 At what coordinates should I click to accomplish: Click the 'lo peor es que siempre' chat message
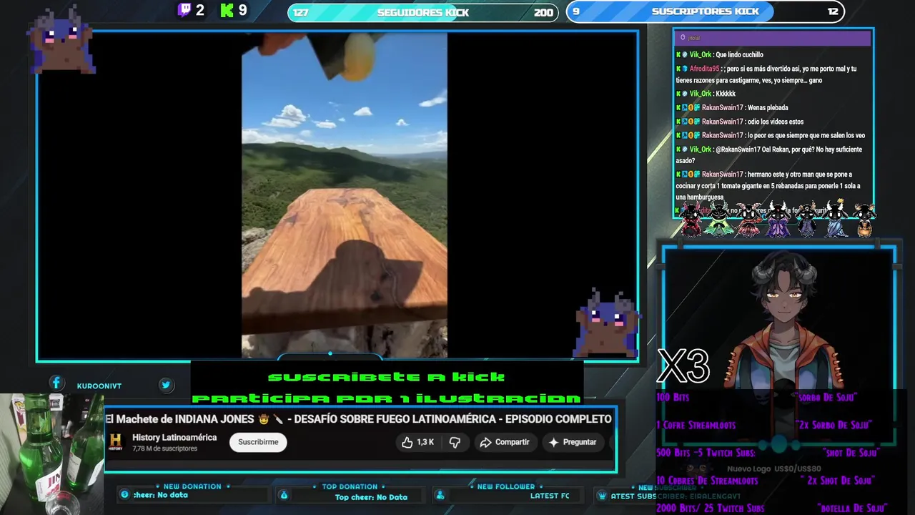771,135
